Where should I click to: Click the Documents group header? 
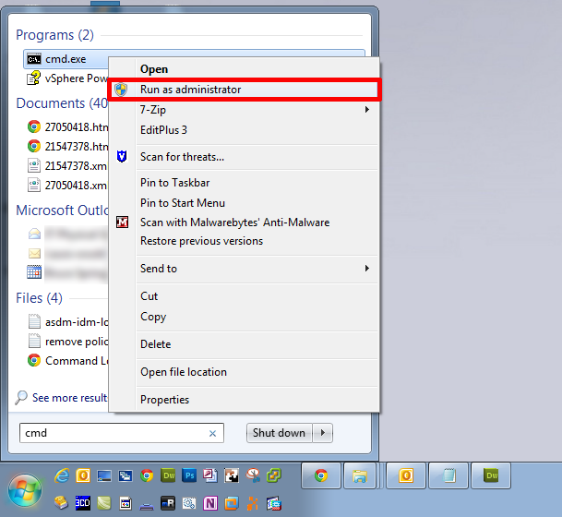point(62,103)
